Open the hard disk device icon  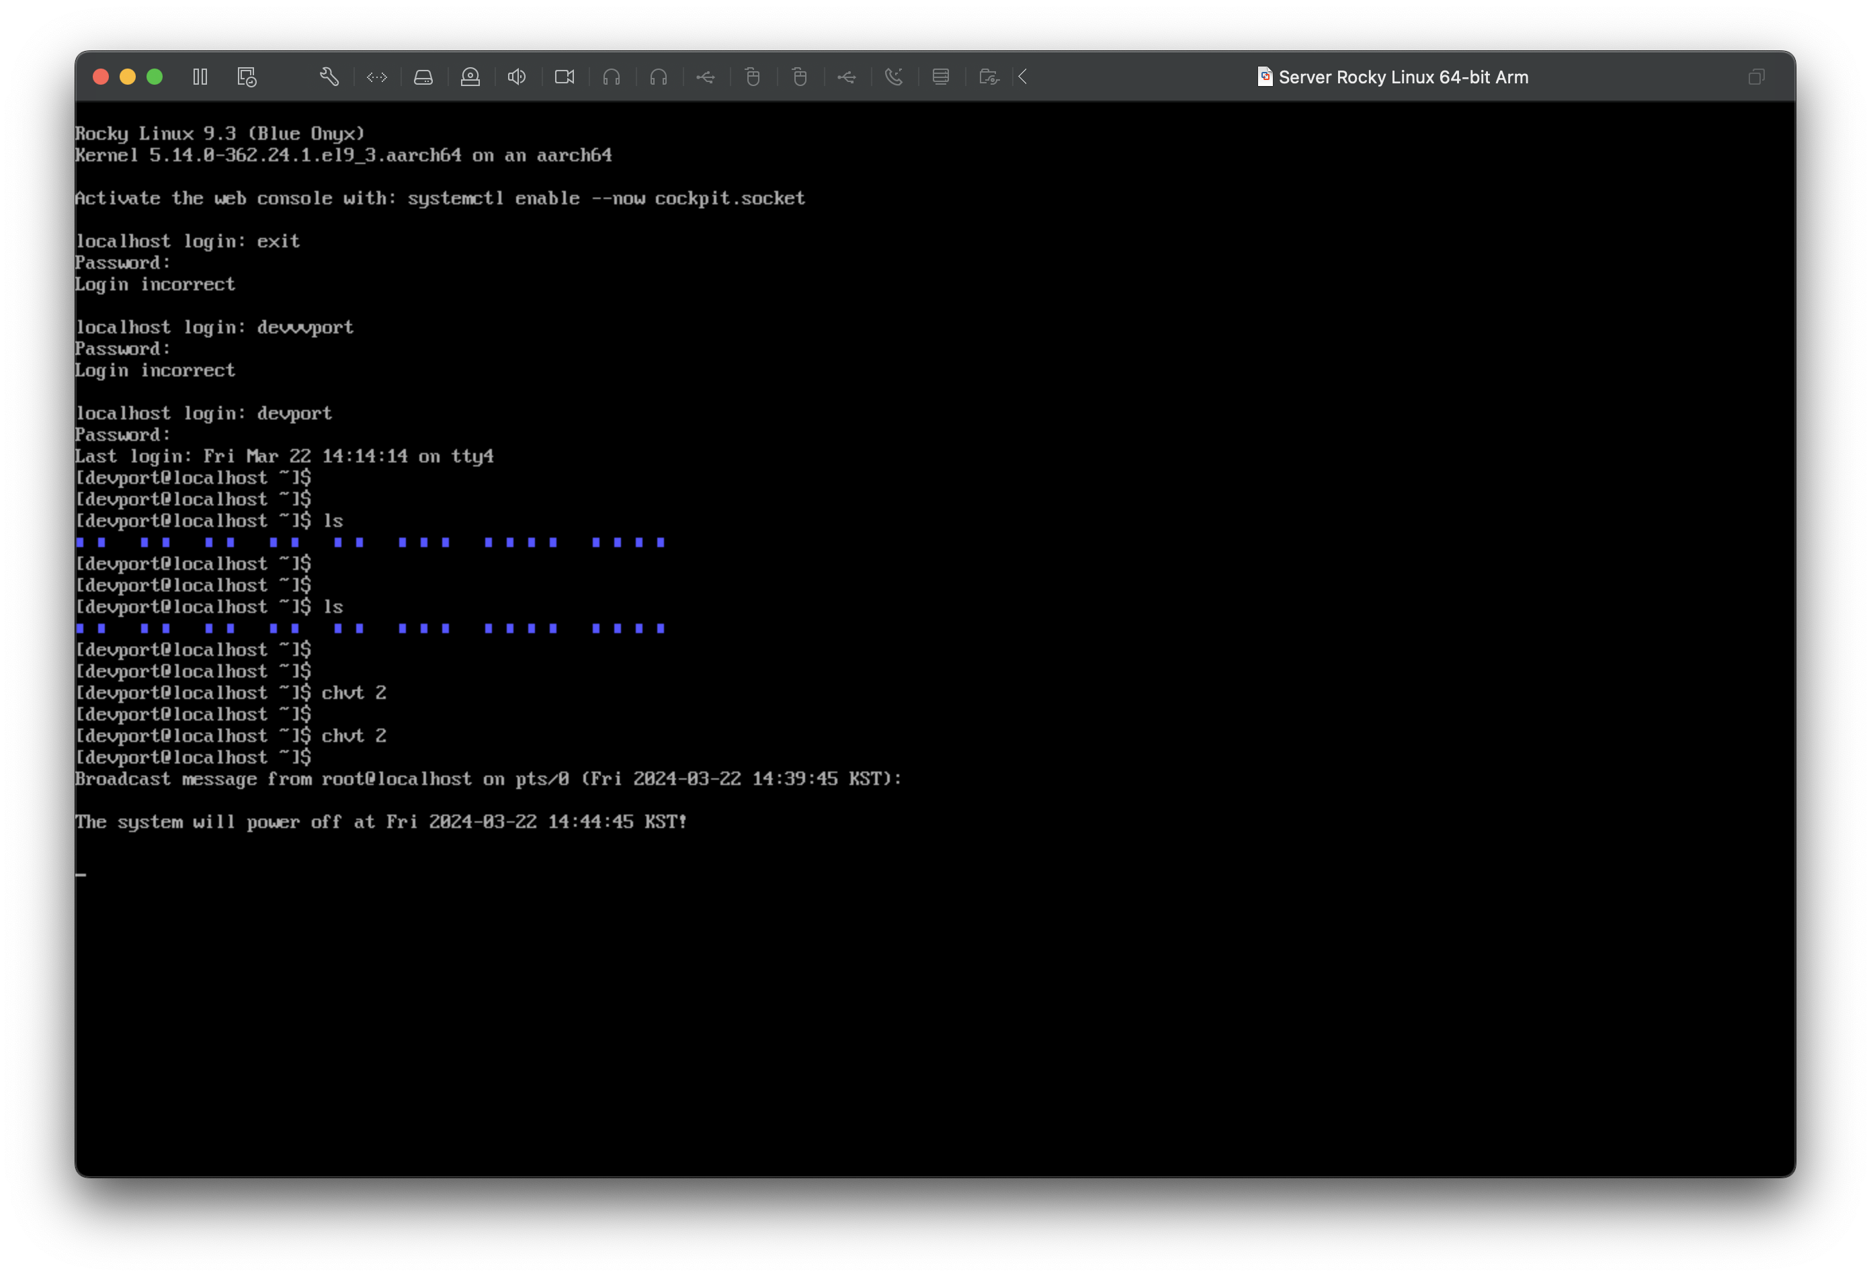tap(423, 77)
